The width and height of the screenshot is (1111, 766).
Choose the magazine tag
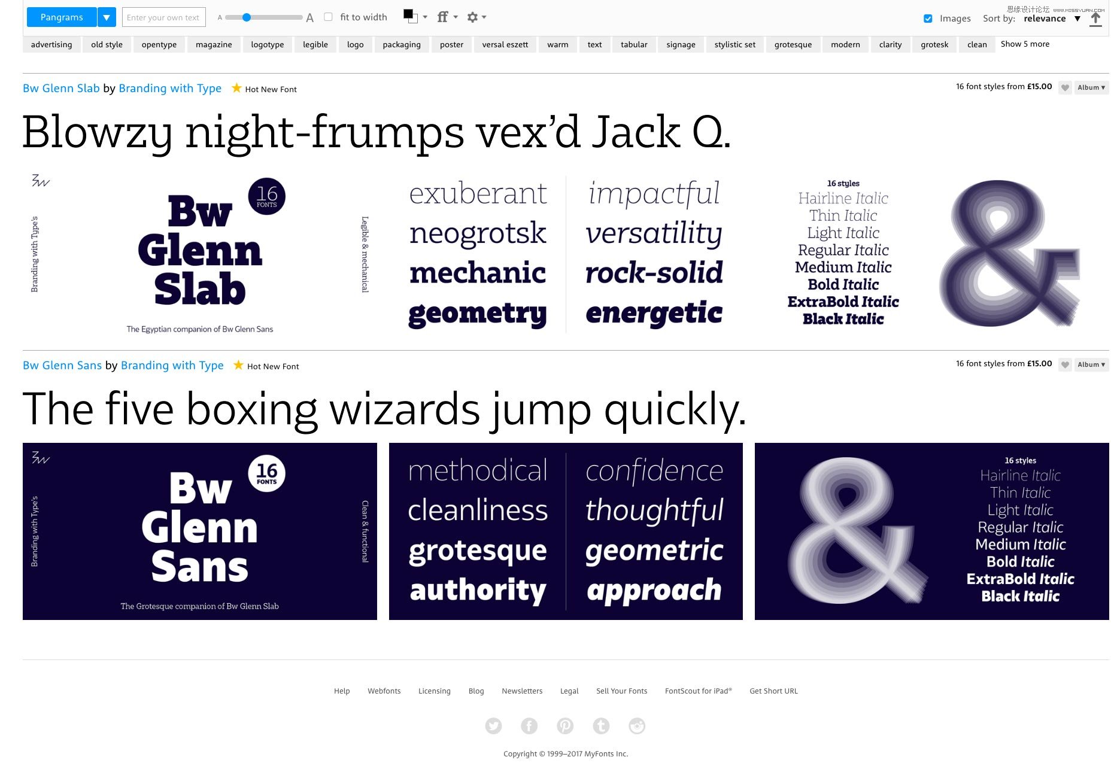click(x=214, y=44)
